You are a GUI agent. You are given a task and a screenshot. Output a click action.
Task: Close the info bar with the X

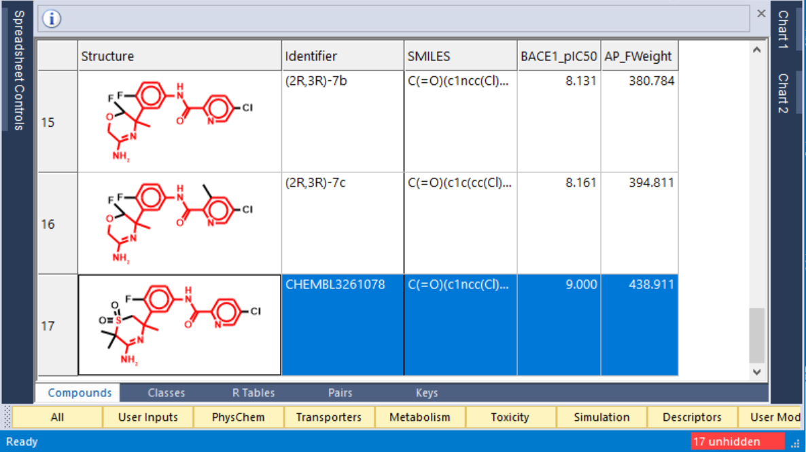coord(761,14)
